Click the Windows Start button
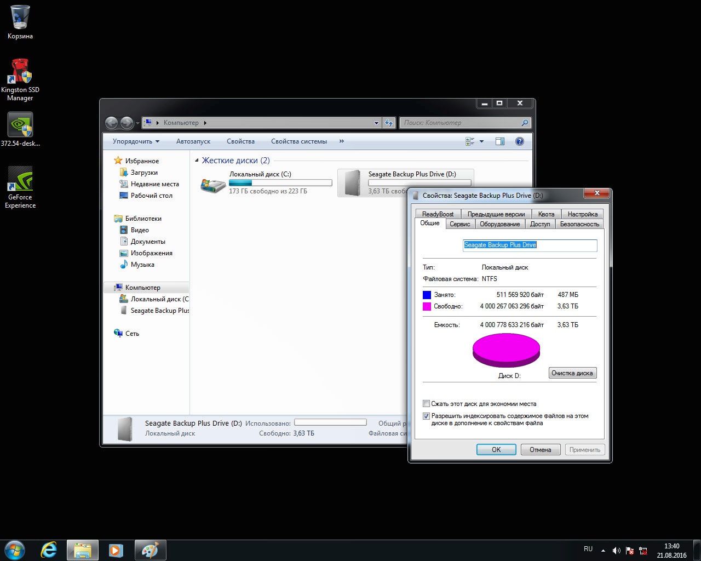This screenshot has width=701, height=561. (x=15, y=550)
